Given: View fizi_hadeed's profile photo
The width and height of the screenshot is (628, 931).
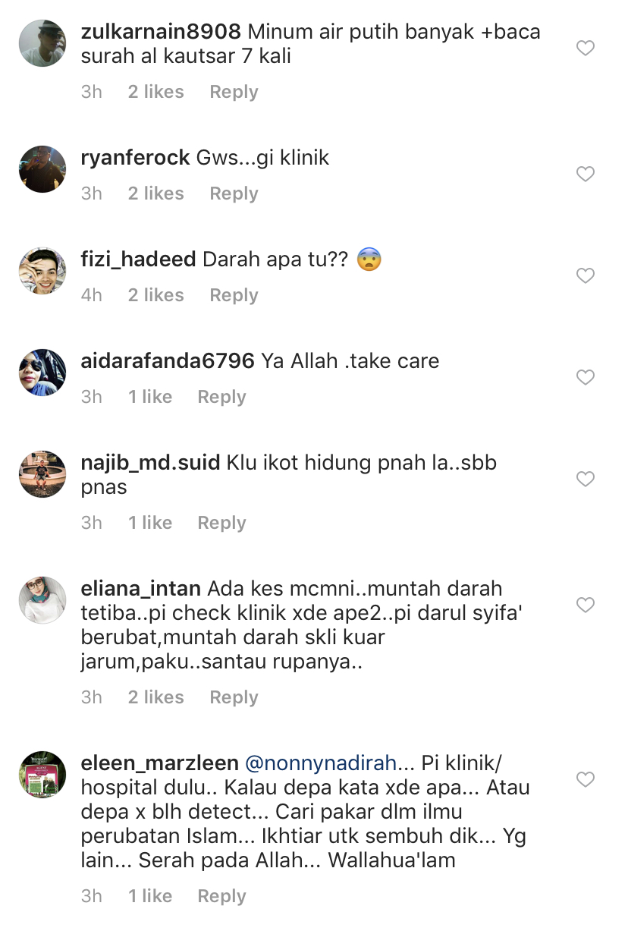Looking at the screenshot, I should pyautogui.click(x=42, y=271).
